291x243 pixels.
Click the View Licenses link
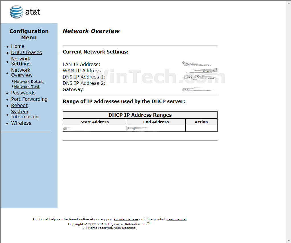(x=125, y=228)
